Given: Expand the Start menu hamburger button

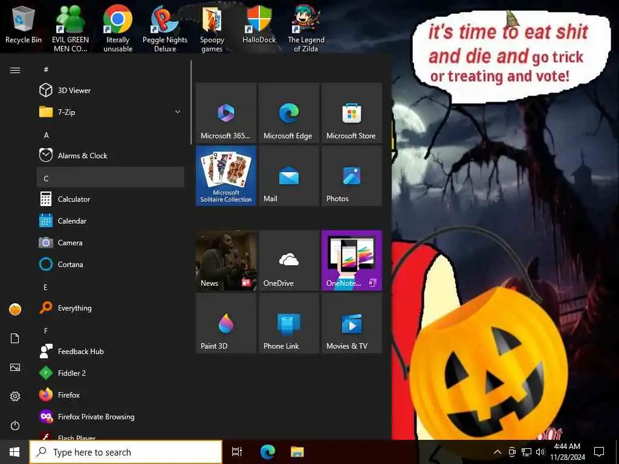Looking at the screenshot, I should pyautogui.click(x=15, y=70).
